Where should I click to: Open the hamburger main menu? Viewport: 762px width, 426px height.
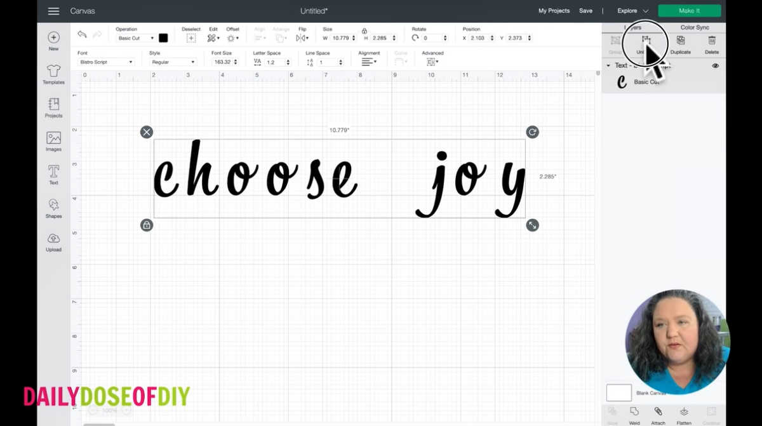(x=53, y=11)
